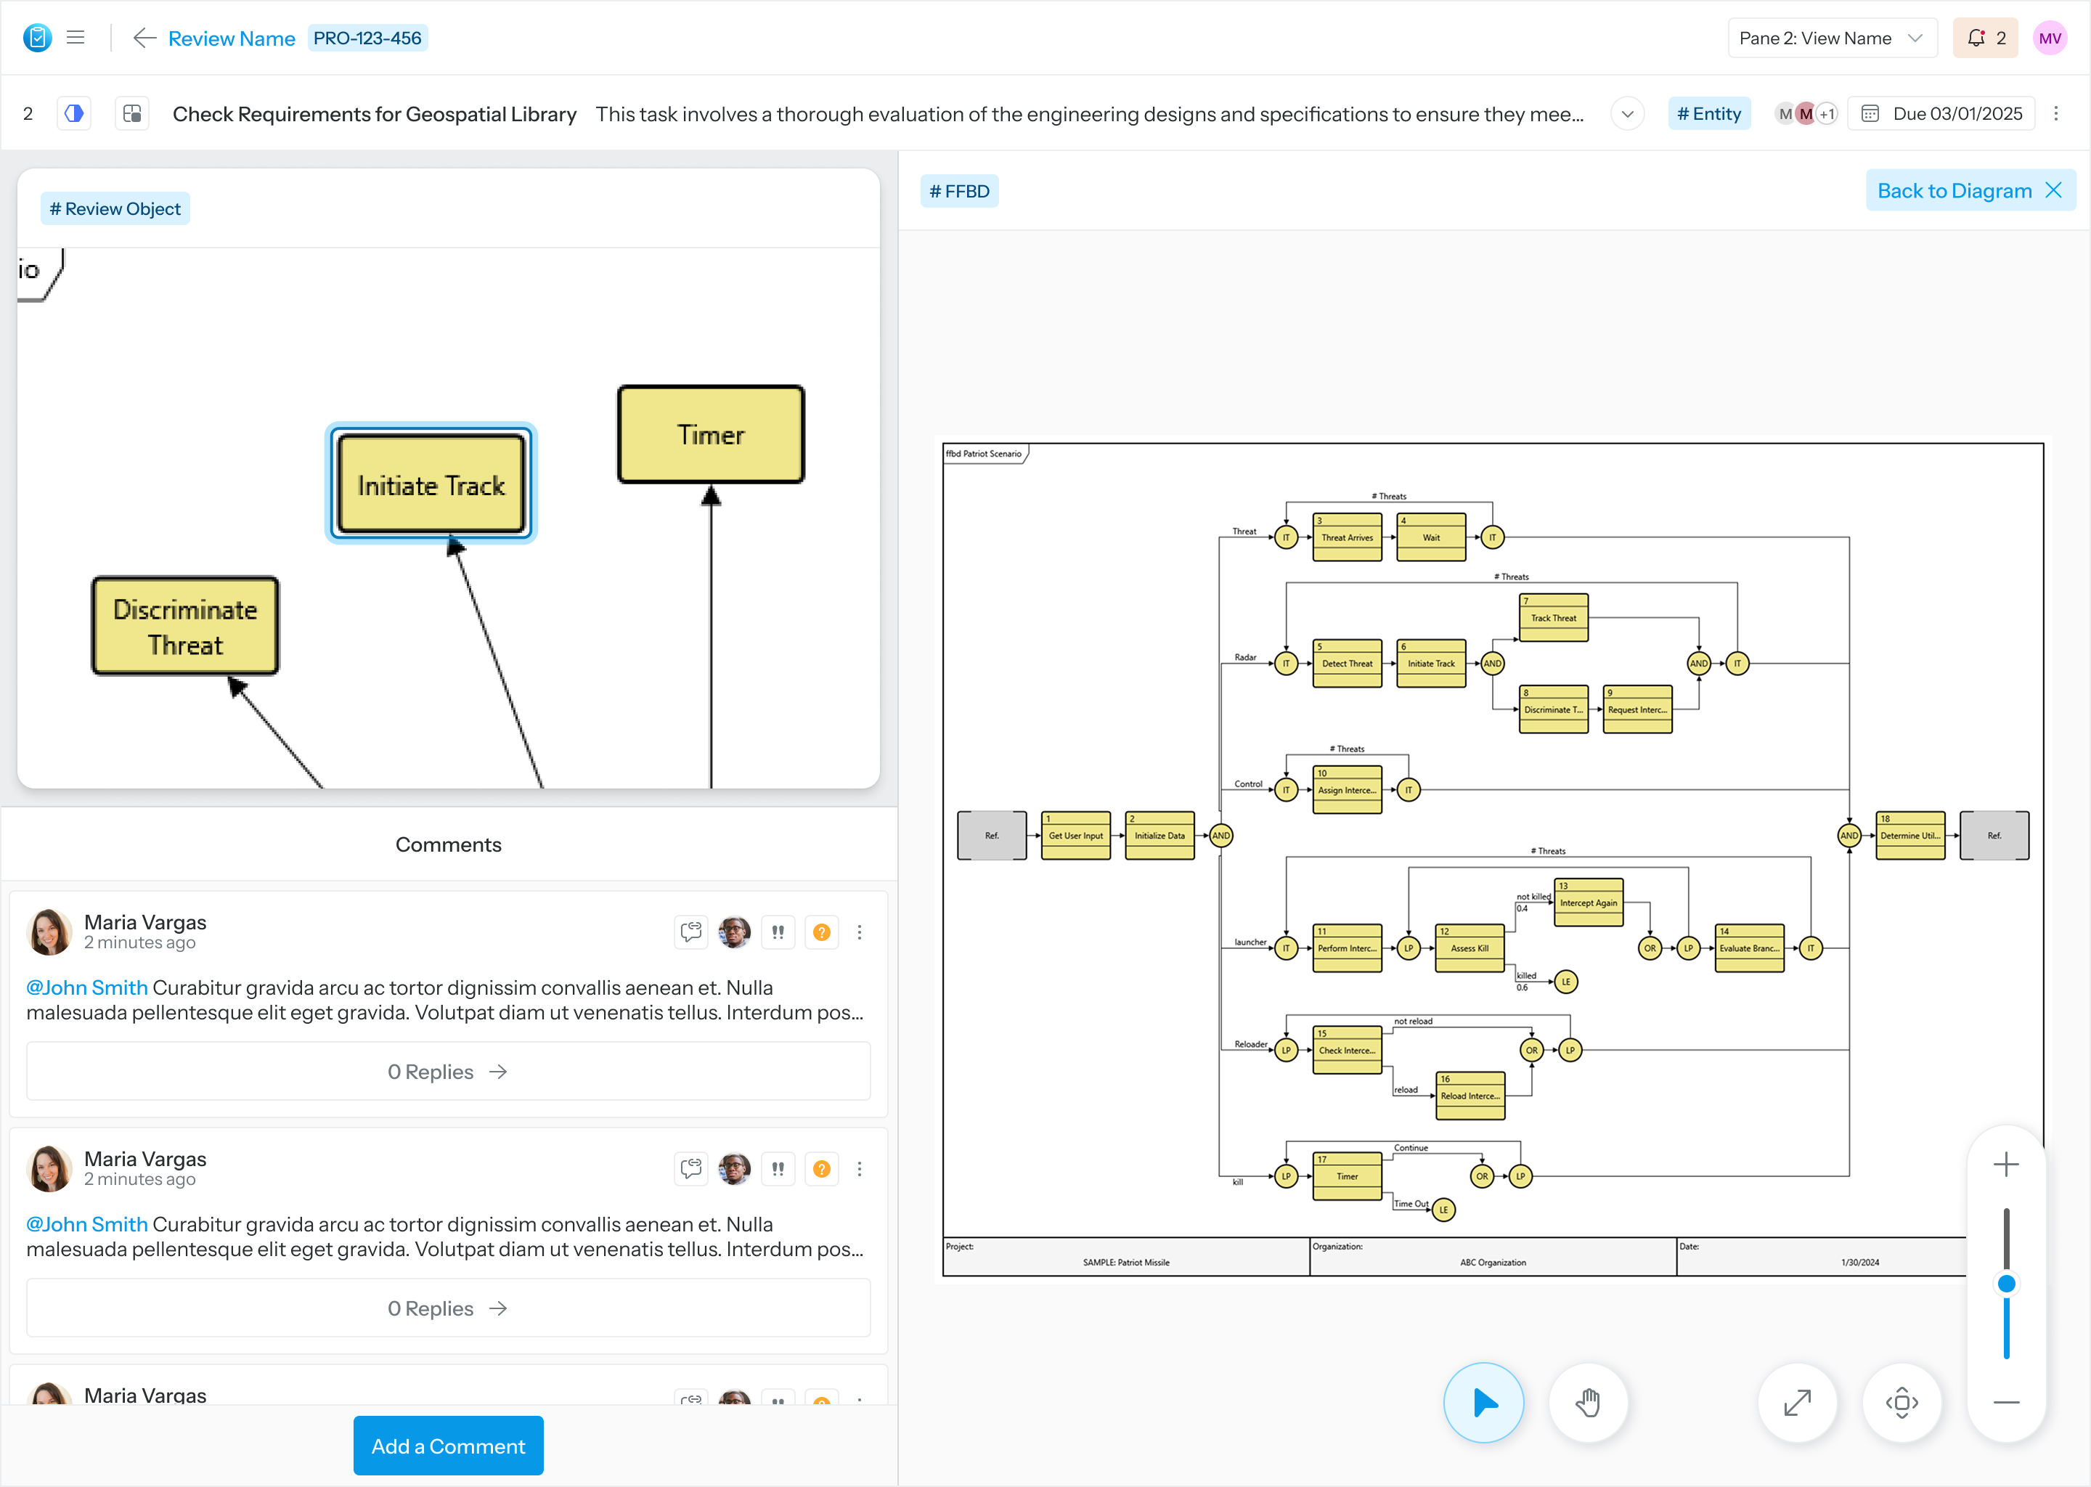Click the linked comment icon on Maria's first comment
2091x1487 pixels.
click(x=690, y=932)
